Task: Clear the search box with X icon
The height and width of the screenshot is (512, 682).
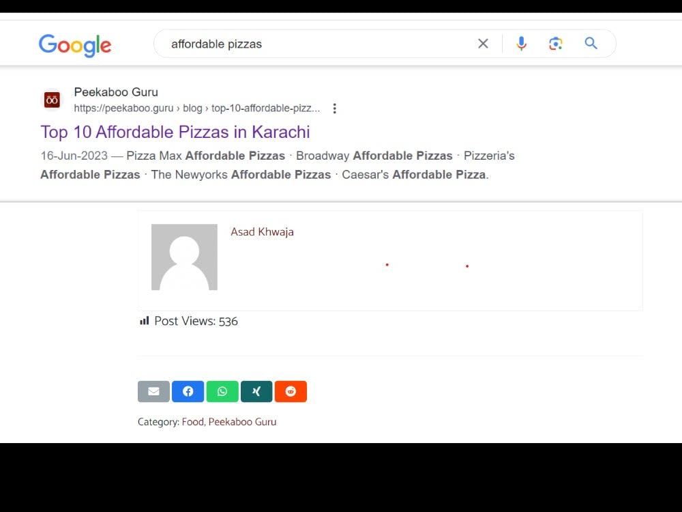Action: (x=483, y=44)
